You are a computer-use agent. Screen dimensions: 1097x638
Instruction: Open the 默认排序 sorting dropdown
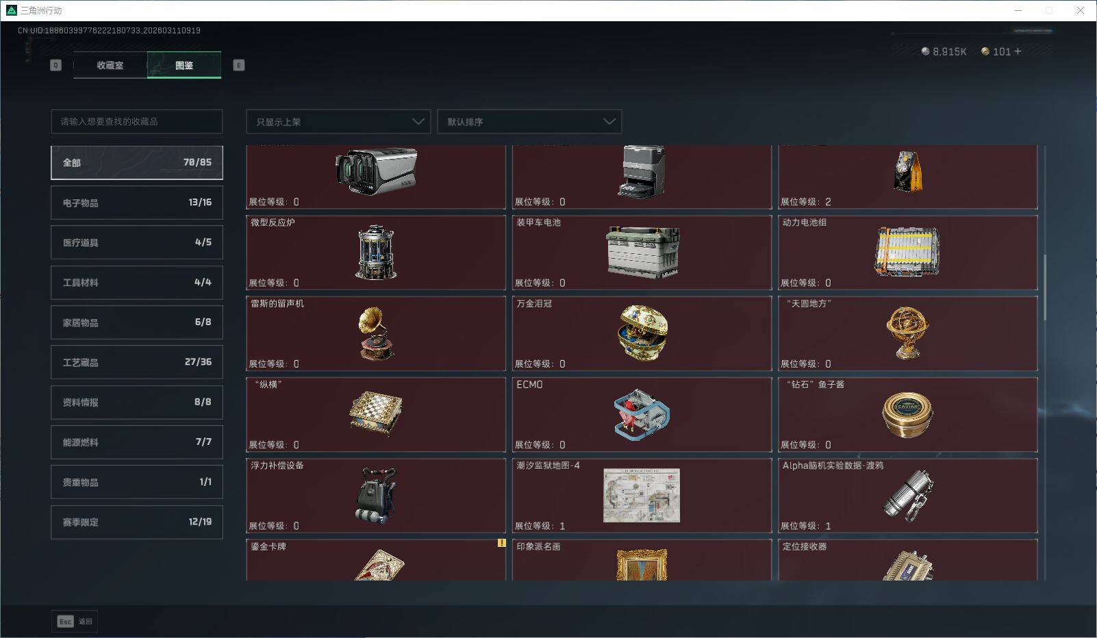[529, 122]
